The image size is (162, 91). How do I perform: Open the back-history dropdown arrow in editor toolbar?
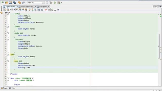coord(10,10)
